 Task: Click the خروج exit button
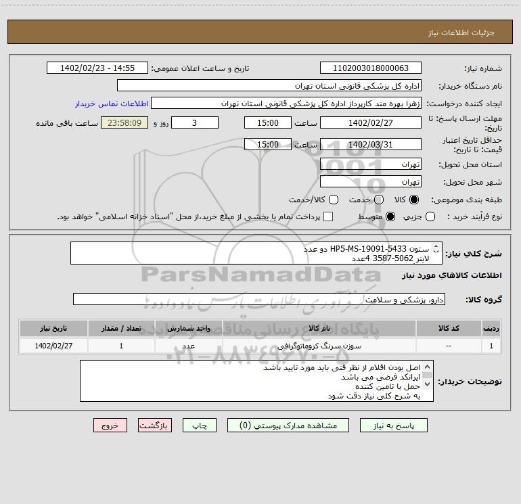(x=110, y=426)
